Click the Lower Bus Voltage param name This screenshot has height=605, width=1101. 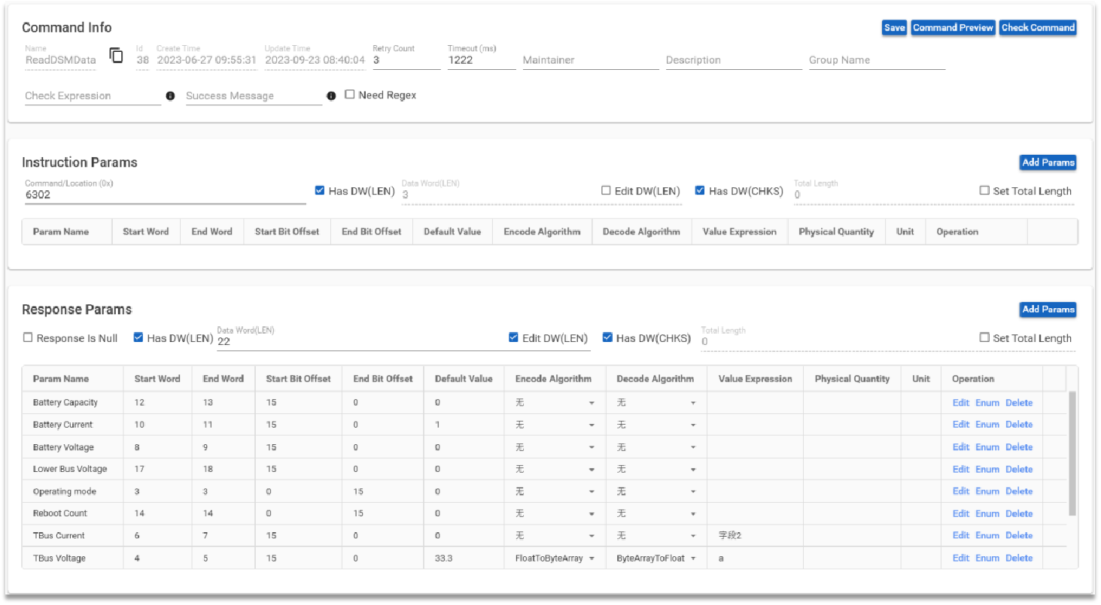(x=70, y=469)
